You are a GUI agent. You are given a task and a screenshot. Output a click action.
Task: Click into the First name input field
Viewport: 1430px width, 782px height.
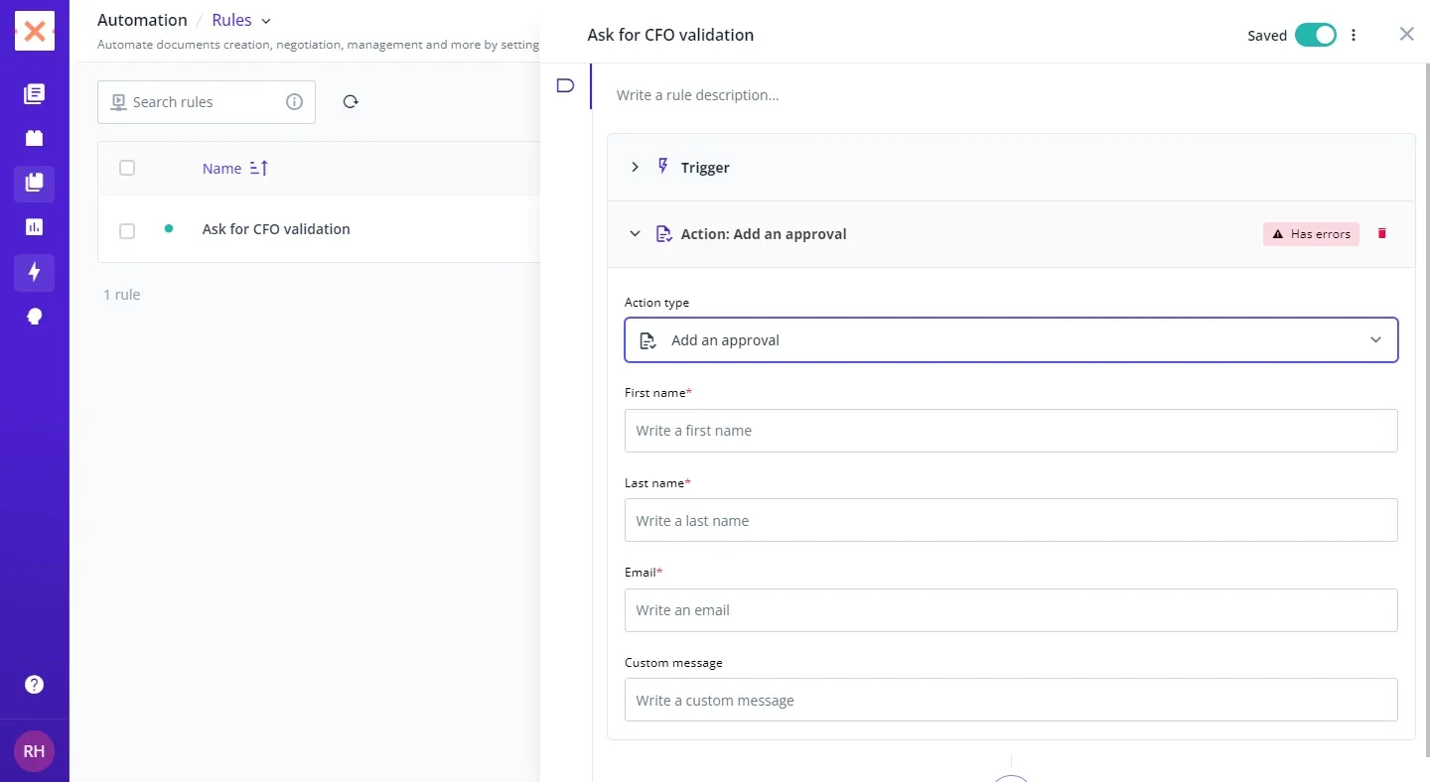[1011, 431]
